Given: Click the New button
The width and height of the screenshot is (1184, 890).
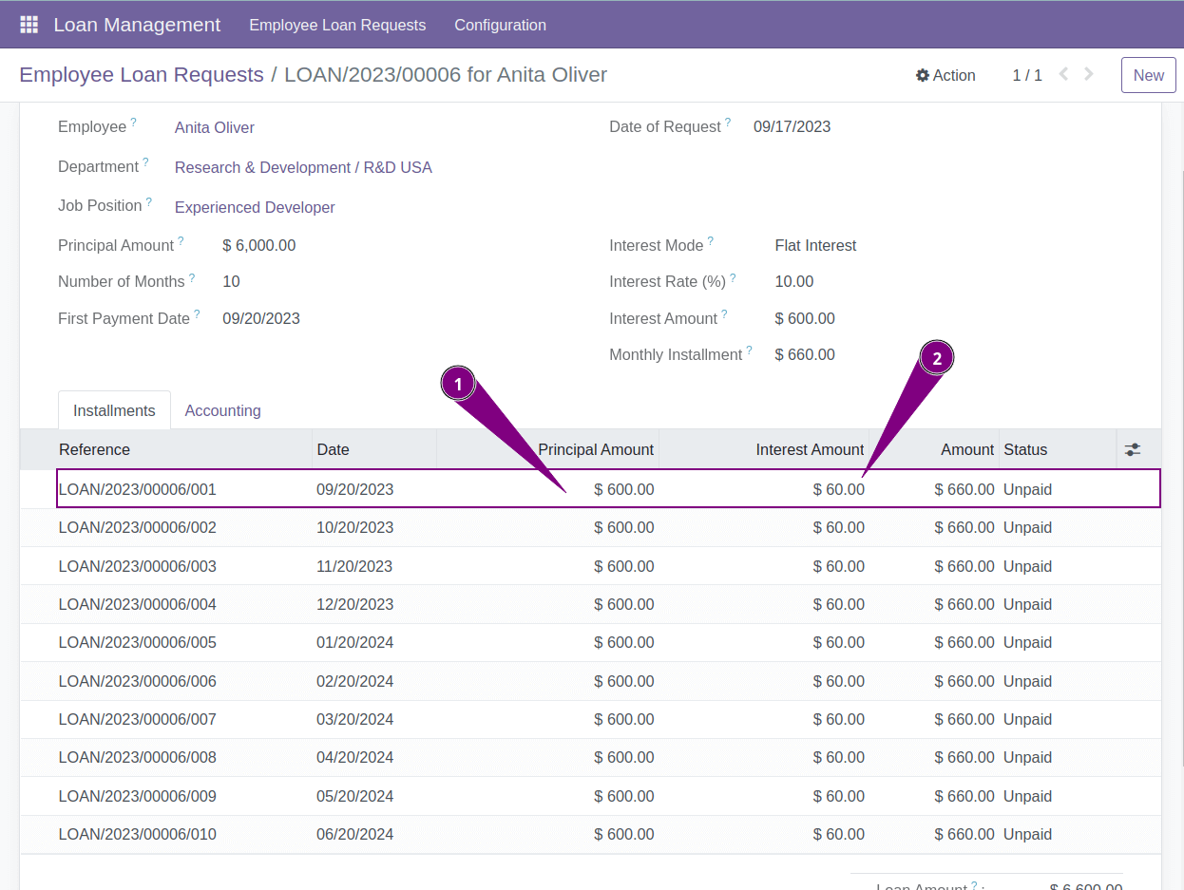Looking at the screenshot, I should (x=1148, y=75).
